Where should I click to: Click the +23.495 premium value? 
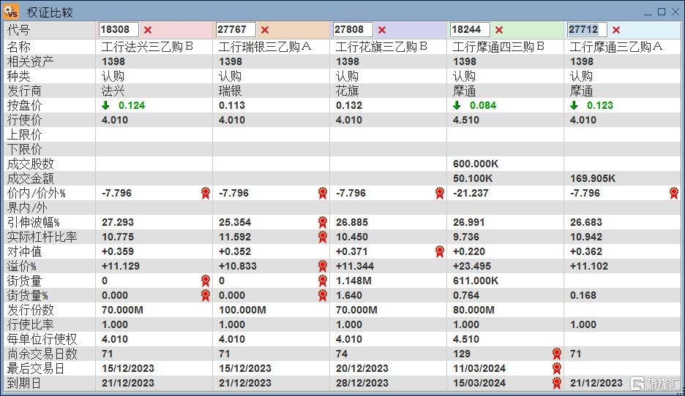point(472,266)
